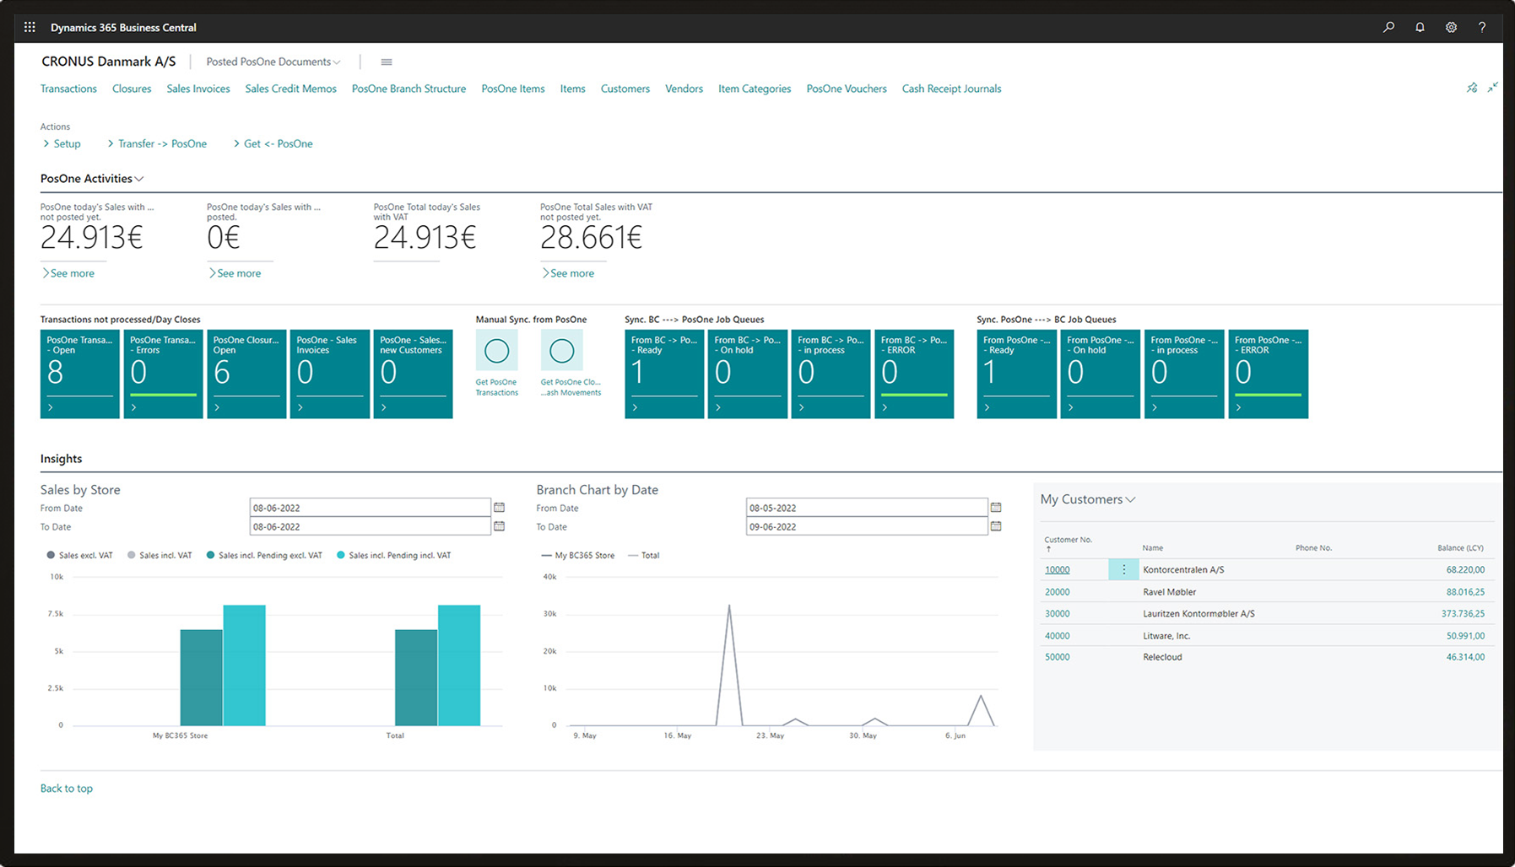The height and width of the screenshot is (867, 1515).
Task: Open the From PosOne ERROR tile
Action: click(1269, 374)
